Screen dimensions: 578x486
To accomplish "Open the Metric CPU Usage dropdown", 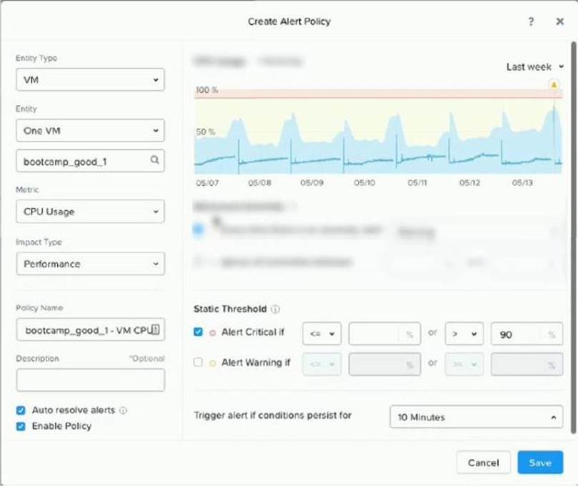I will click(x=90, y=212).
